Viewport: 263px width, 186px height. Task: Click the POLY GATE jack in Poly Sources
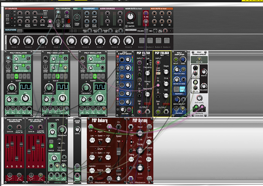67,13
